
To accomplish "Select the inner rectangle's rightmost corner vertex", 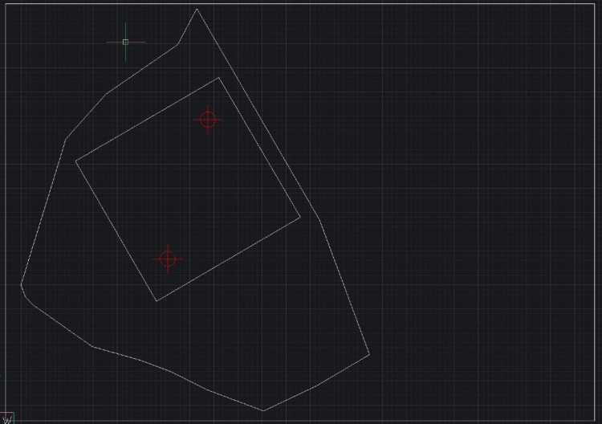I will point(300,218).
